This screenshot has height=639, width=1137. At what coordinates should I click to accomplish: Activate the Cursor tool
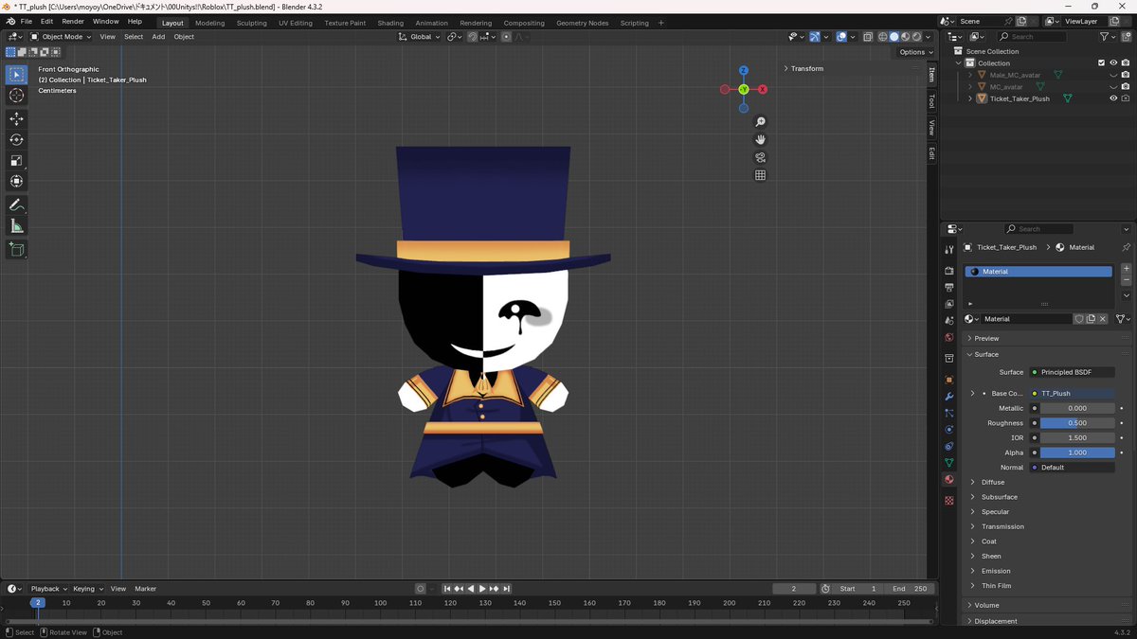16,96
